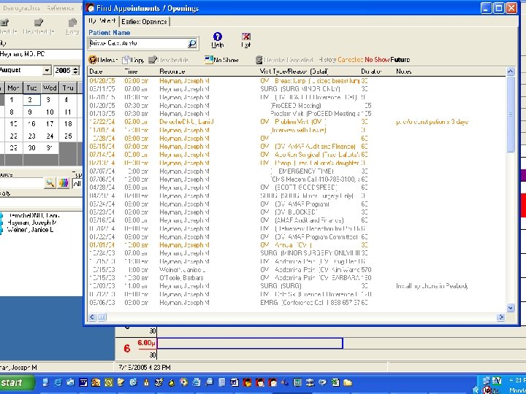Open the Demographics menu
Image resolution: width=526 pixels, height=394 pixels.
click(22, 8)
